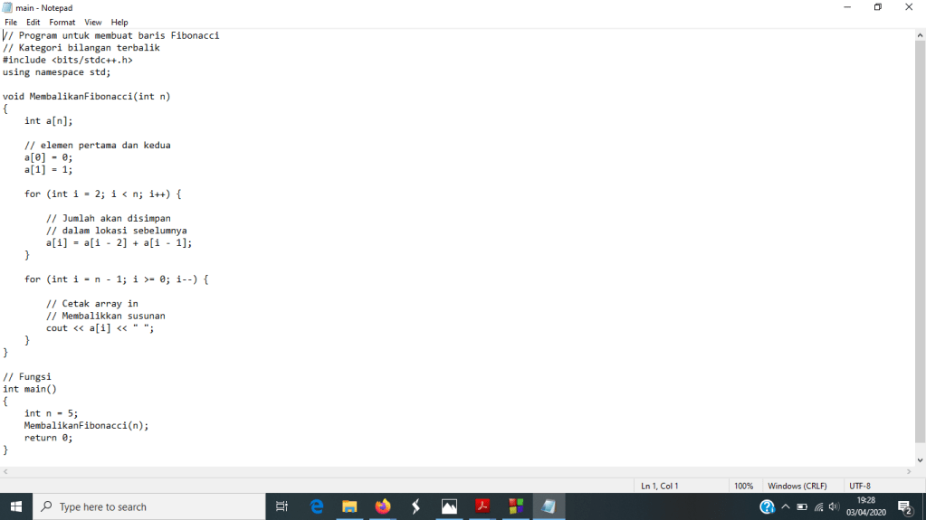Click the 'void MembalikanFibonacci(int n)' line

pos(86,96)
